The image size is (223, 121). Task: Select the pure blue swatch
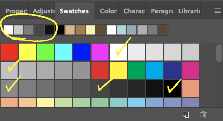(x=82, y=52)
